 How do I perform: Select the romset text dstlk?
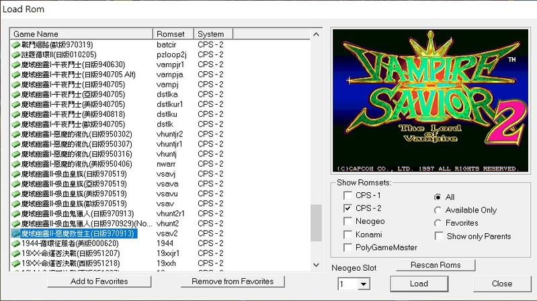165,124
